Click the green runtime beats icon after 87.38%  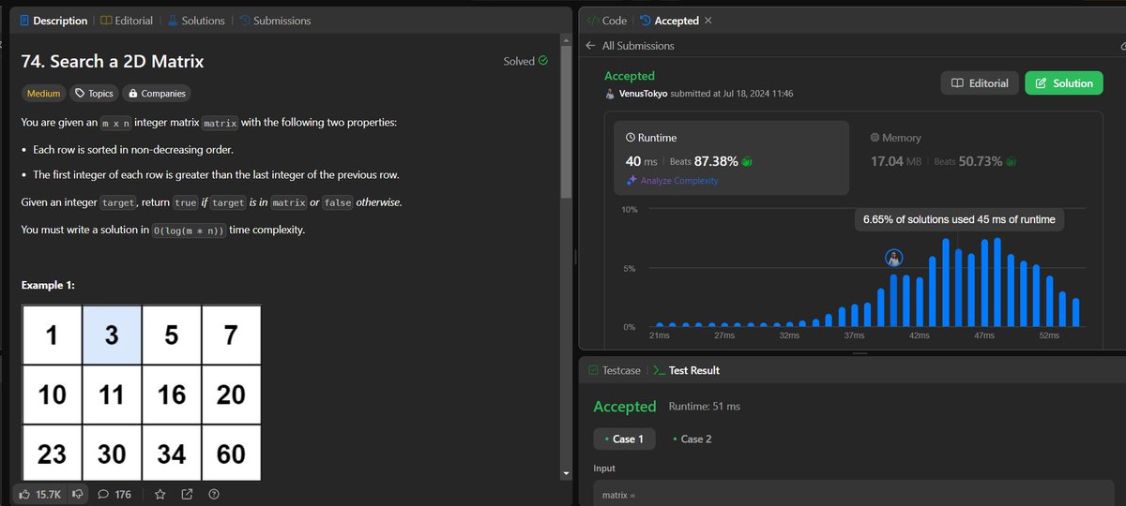click(747, 161)
